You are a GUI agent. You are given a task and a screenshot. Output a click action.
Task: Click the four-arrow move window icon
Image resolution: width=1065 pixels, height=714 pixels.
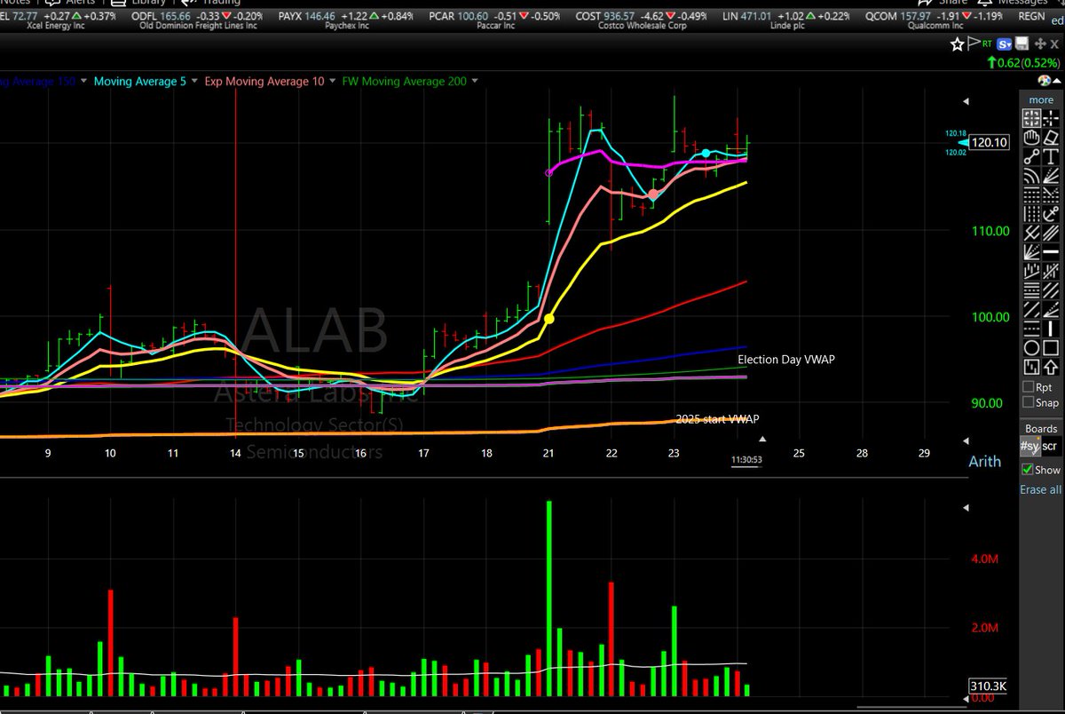pyautogui.click(x=1040, y=44)
